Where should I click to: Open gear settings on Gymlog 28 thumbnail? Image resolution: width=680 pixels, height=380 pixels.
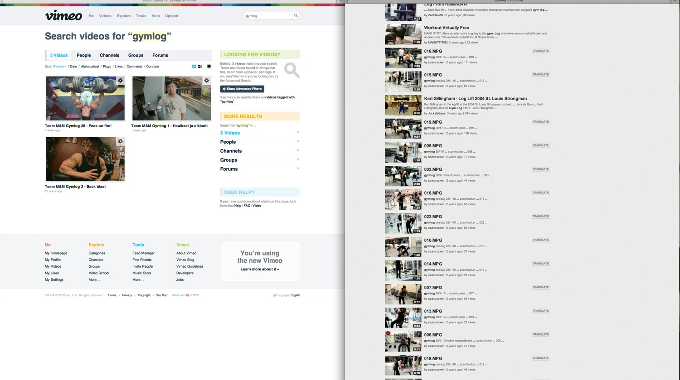click(120, 81)
